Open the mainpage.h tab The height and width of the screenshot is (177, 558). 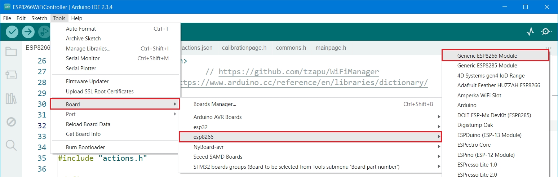click(x=331, y=48)
